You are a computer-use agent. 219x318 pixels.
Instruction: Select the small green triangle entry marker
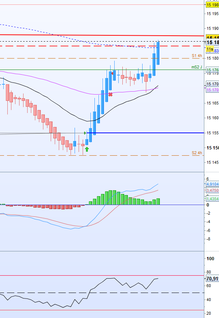pos(85,133)
